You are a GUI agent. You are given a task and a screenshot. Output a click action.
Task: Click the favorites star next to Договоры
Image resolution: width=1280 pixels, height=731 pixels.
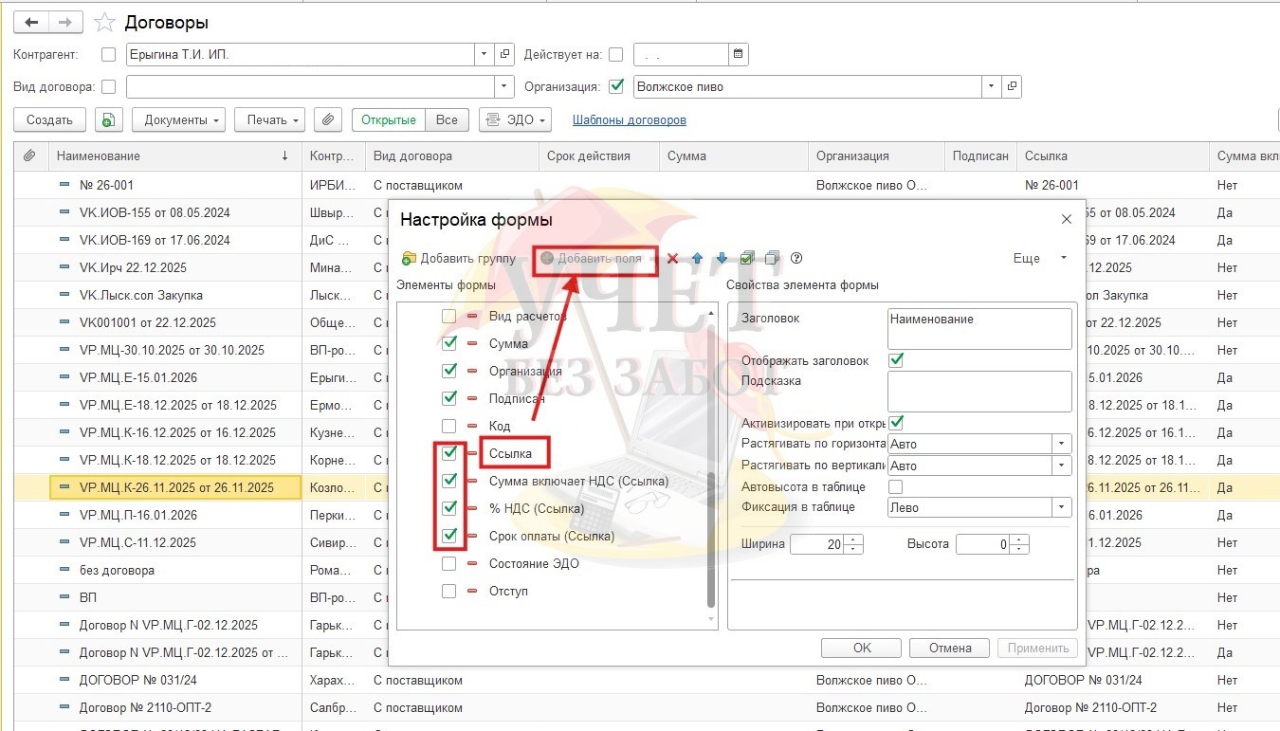point(106,23)
